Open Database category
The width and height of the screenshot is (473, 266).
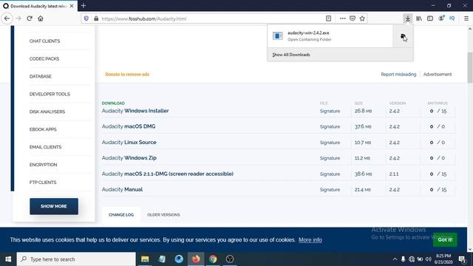[41, 76]
